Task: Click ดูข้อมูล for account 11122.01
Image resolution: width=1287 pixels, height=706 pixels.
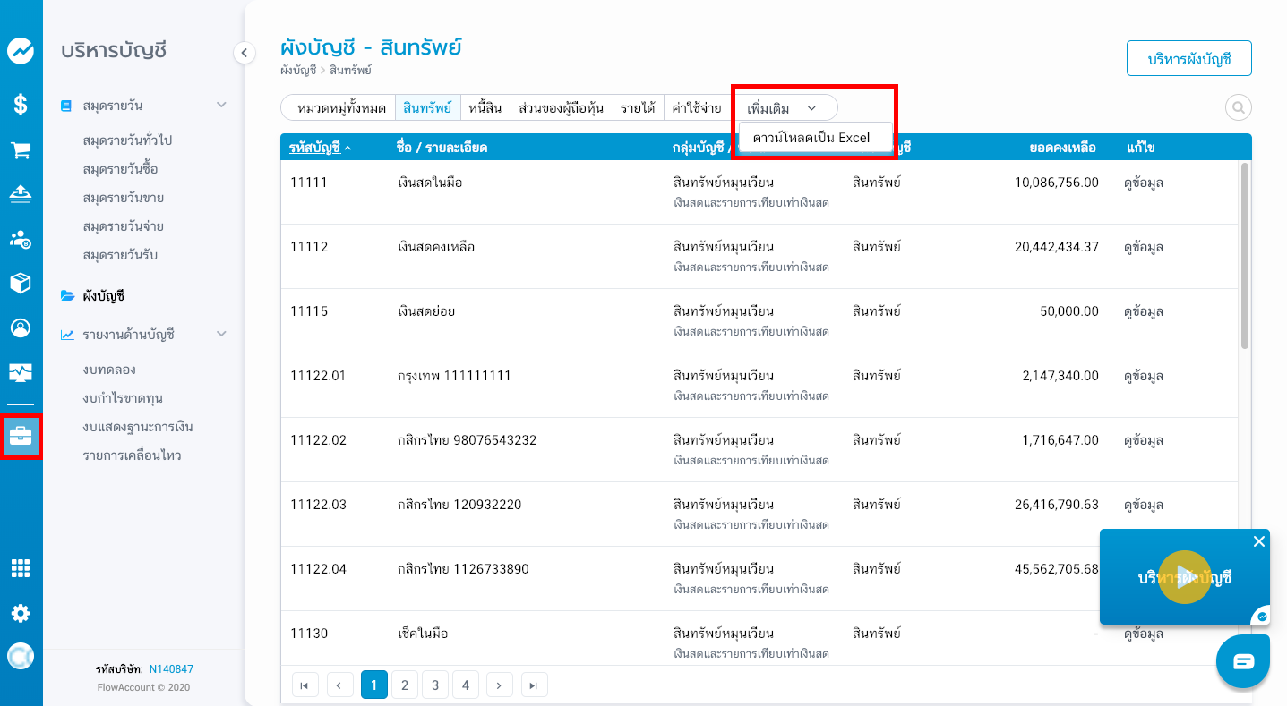Action: (1144, 376)
